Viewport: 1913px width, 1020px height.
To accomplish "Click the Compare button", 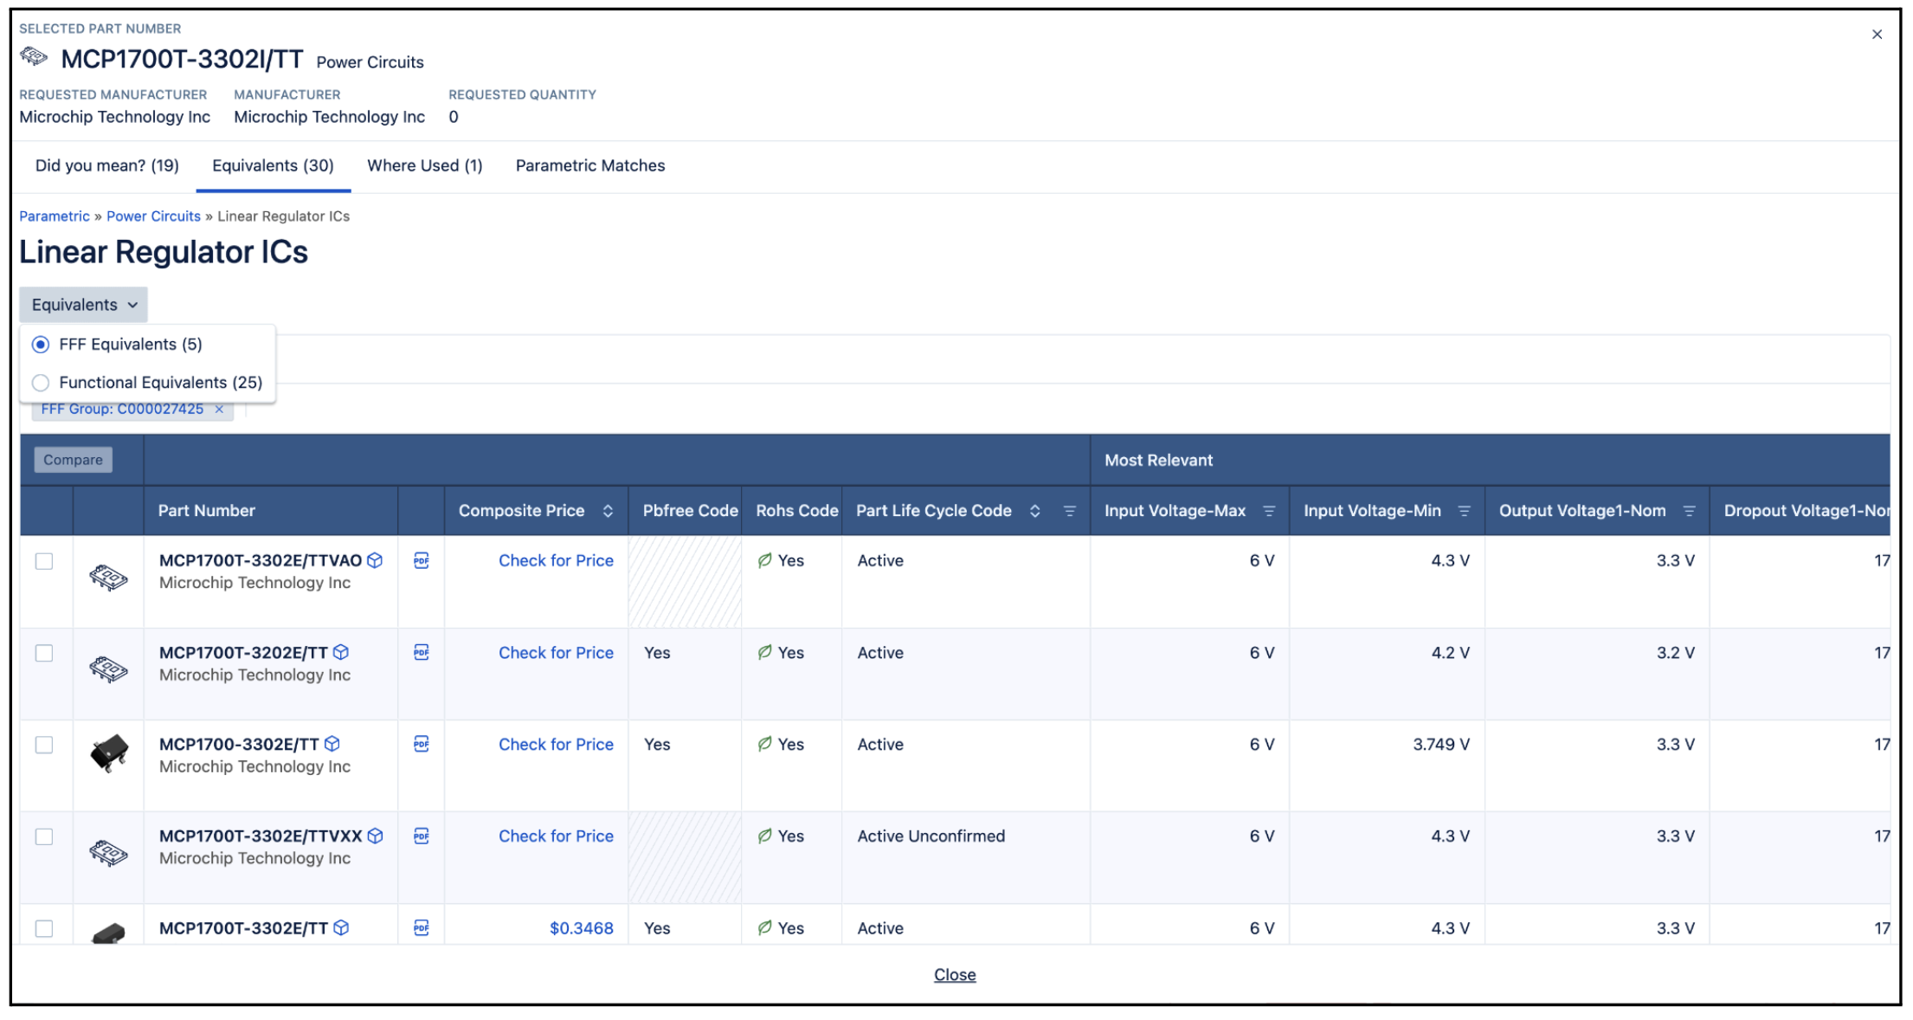I will point(74,460).
